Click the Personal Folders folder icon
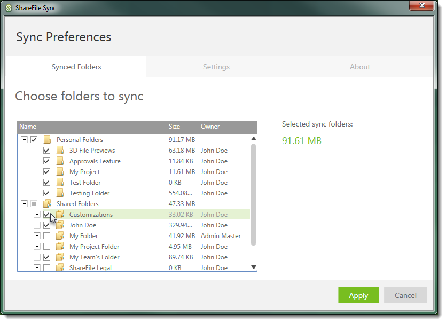The image size is (446, 323). click(x=48, y=139)
